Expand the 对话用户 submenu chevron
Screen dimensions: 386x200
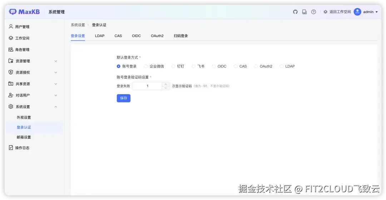(56, 95)
